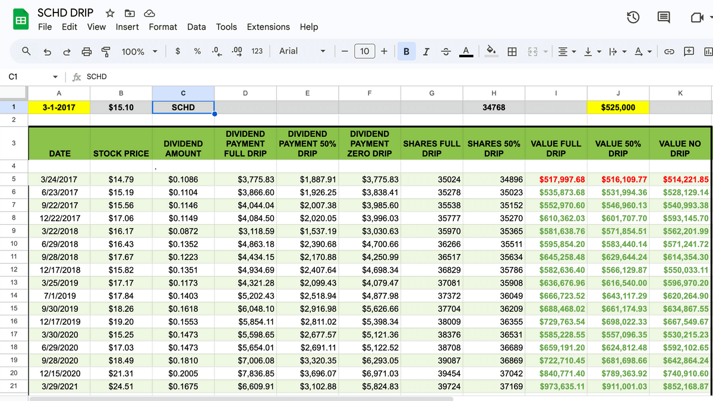Toggle Bold formatting button
Image resolution: width=713 pixels, height=401 pixels.
(x=406, y=52)
